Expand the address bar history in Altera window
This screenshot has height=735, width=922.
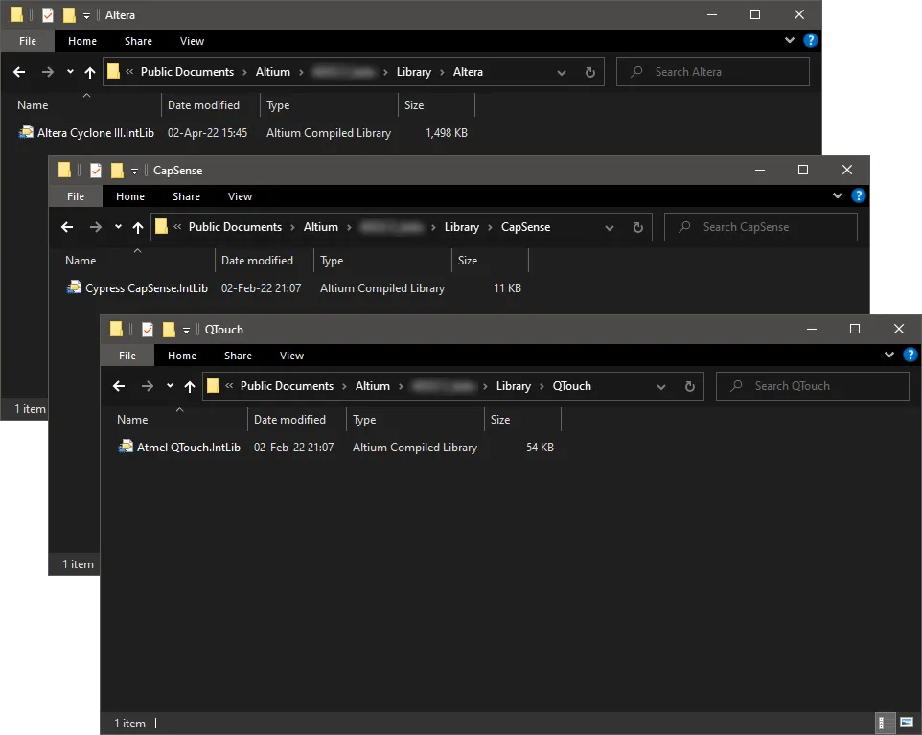pos(562,72)
